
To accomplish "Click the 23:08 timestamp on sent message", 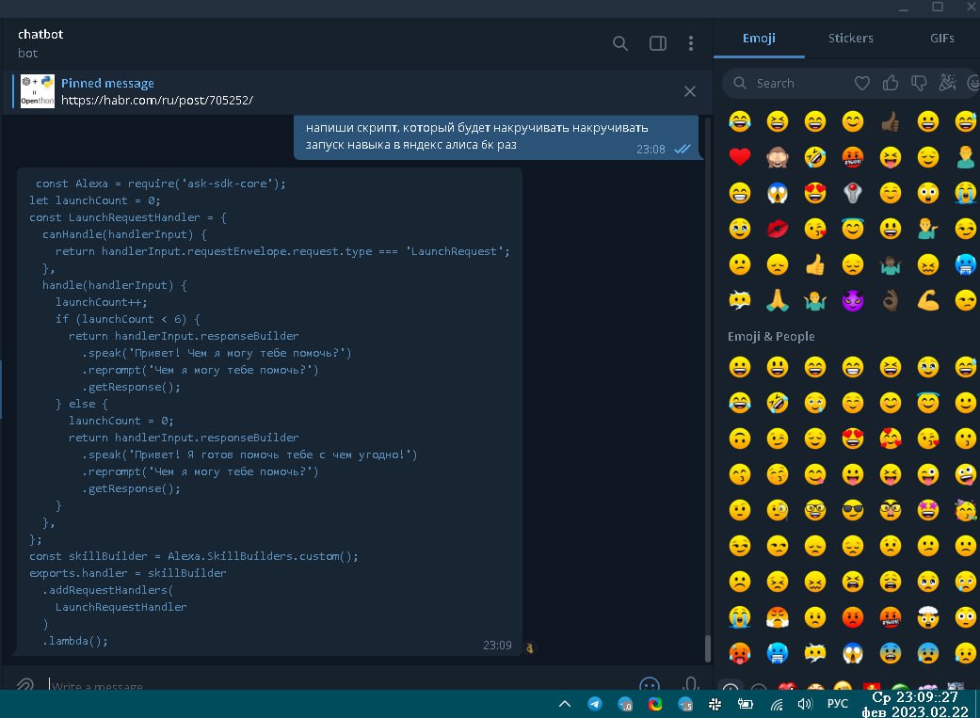I will pyautogui.click(x=650, y=150).
